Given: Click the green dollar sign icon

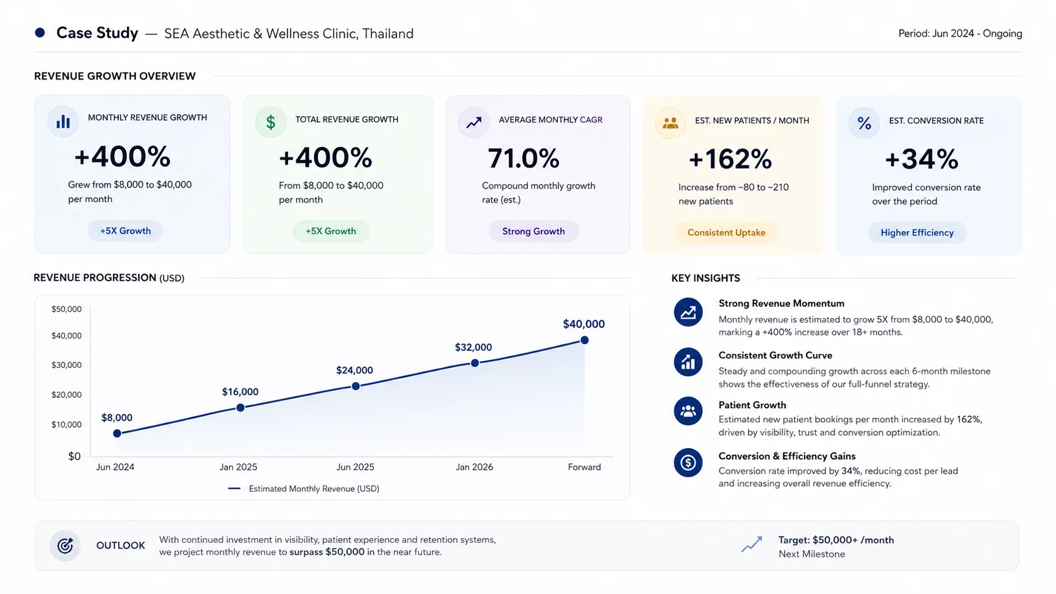Looking at the screenshot, I should point(270,122).
